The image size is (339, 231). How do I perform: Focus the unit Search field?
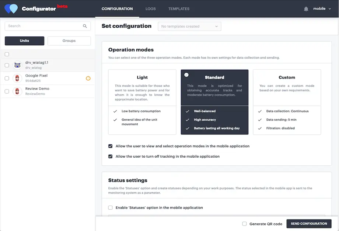pyautogui.click(x=48, y=26)
